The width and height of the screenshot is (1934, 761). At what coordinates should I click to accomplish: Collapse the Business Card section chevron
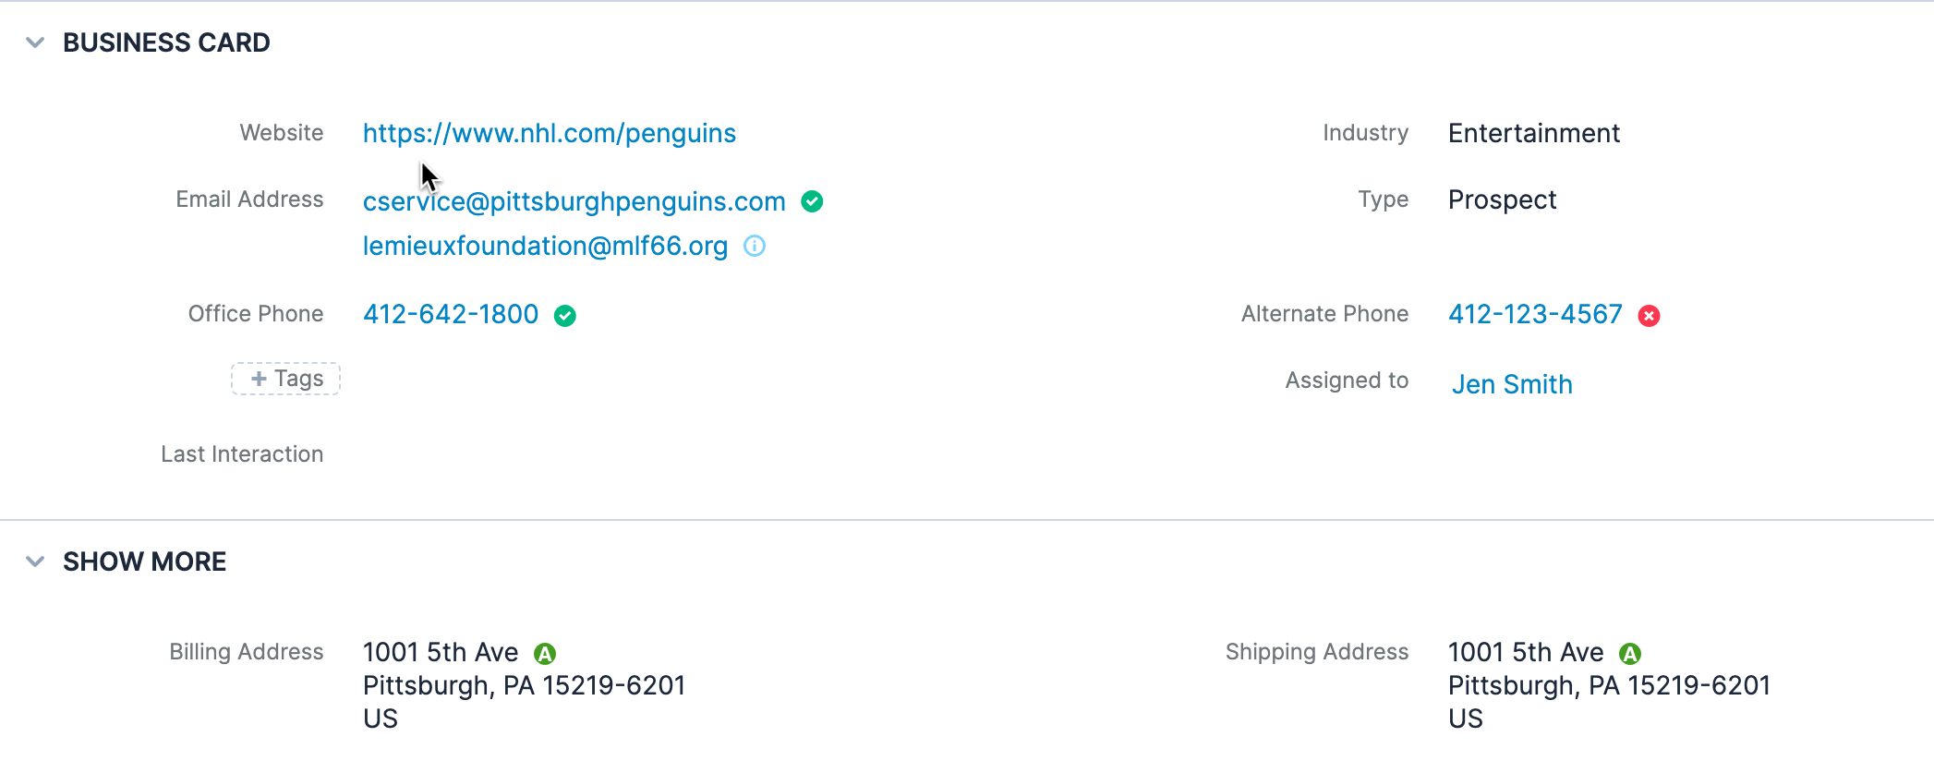tap(35, 42)
